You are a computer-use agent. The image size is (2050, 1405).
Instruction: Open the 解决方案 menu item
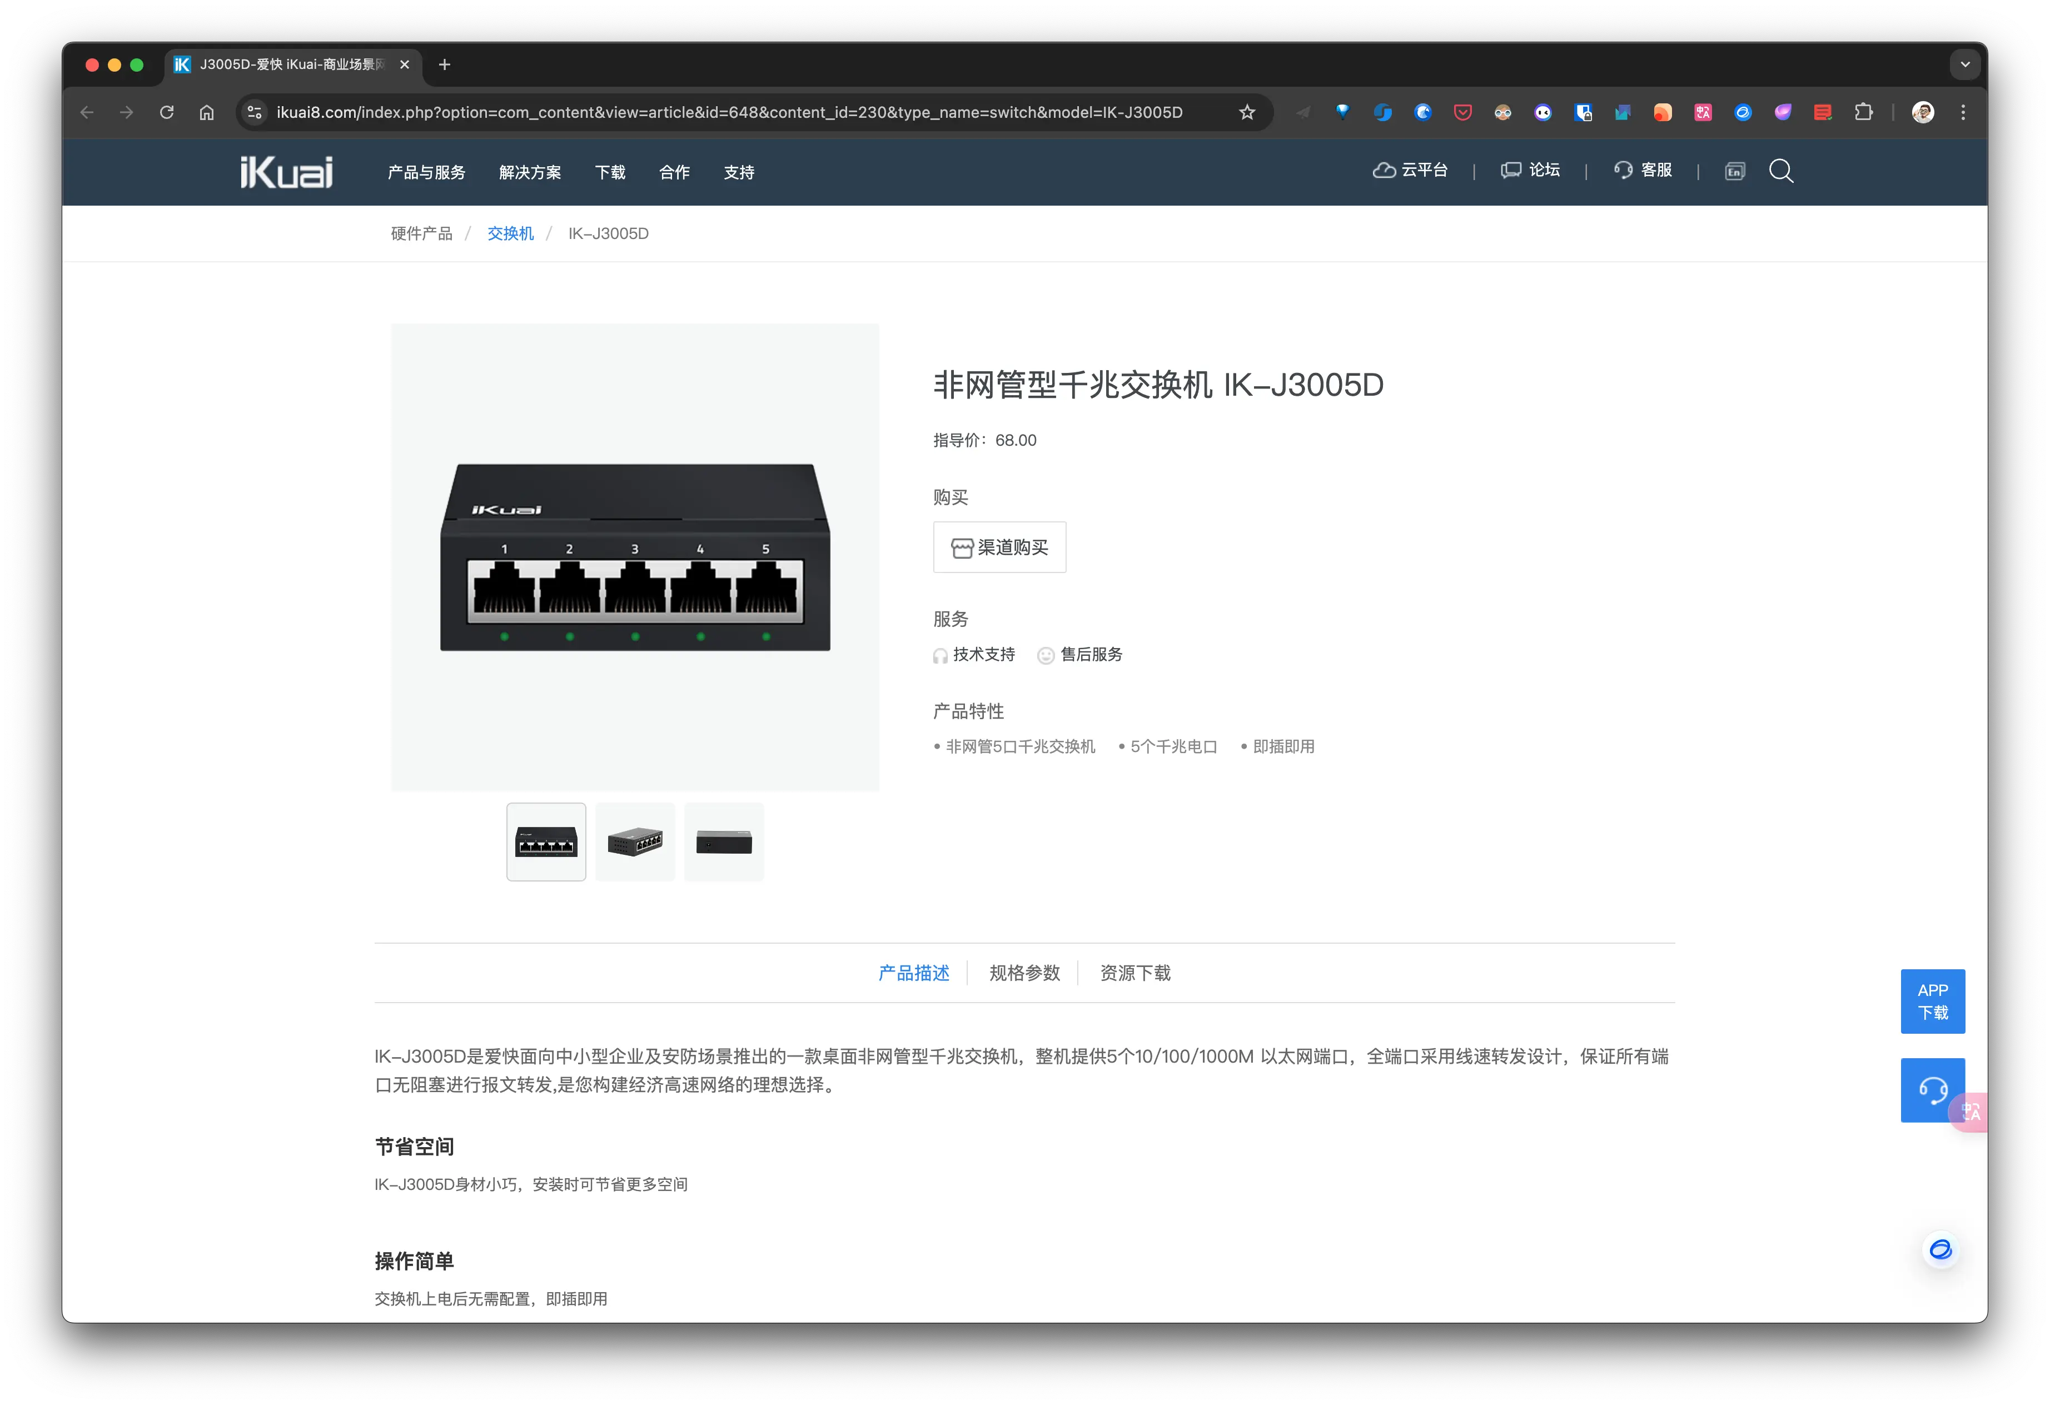click(529, 172)
